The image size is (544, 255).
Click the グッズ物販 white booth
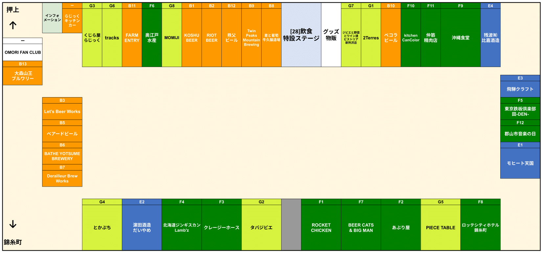331,35
